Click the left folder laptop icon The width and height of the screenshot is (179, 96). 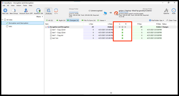(x=105, y=13)
